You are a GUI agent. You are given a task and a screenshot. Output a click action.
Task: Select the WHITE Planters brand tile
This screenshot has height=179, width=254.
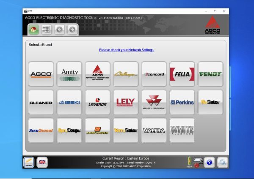point(182,130)
